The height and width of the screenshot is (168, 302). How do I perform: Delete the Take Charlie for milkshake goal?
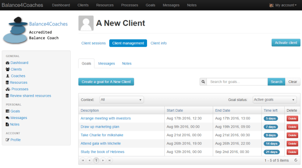(x=292, y=135)
